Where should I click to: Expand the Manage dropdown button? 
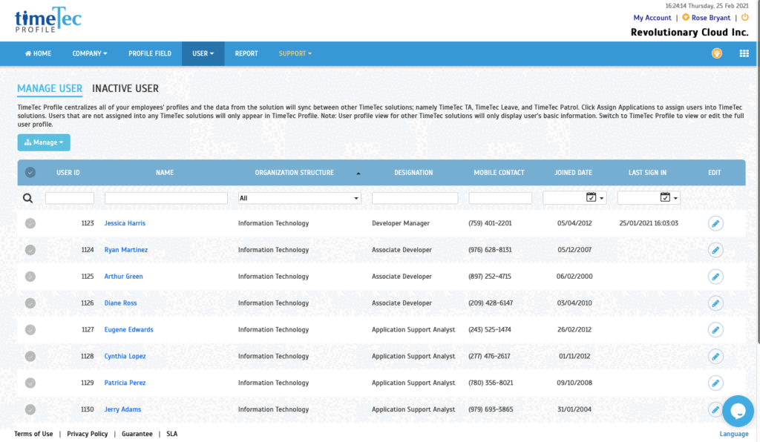pos(44,142)
